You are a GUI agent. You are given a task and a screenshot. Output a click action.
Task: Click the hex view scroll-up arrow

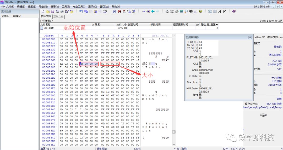(174, 36)
